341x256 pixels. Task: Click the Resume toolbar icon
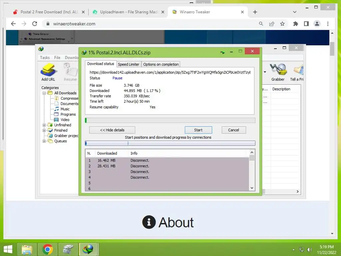[x=70, y=72]
